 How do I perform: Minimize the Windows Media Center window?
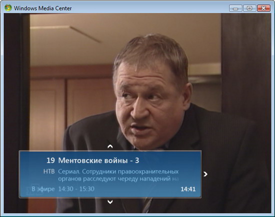(235, 8)
